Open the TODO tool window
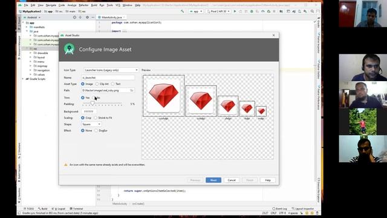 click(29, 208)
